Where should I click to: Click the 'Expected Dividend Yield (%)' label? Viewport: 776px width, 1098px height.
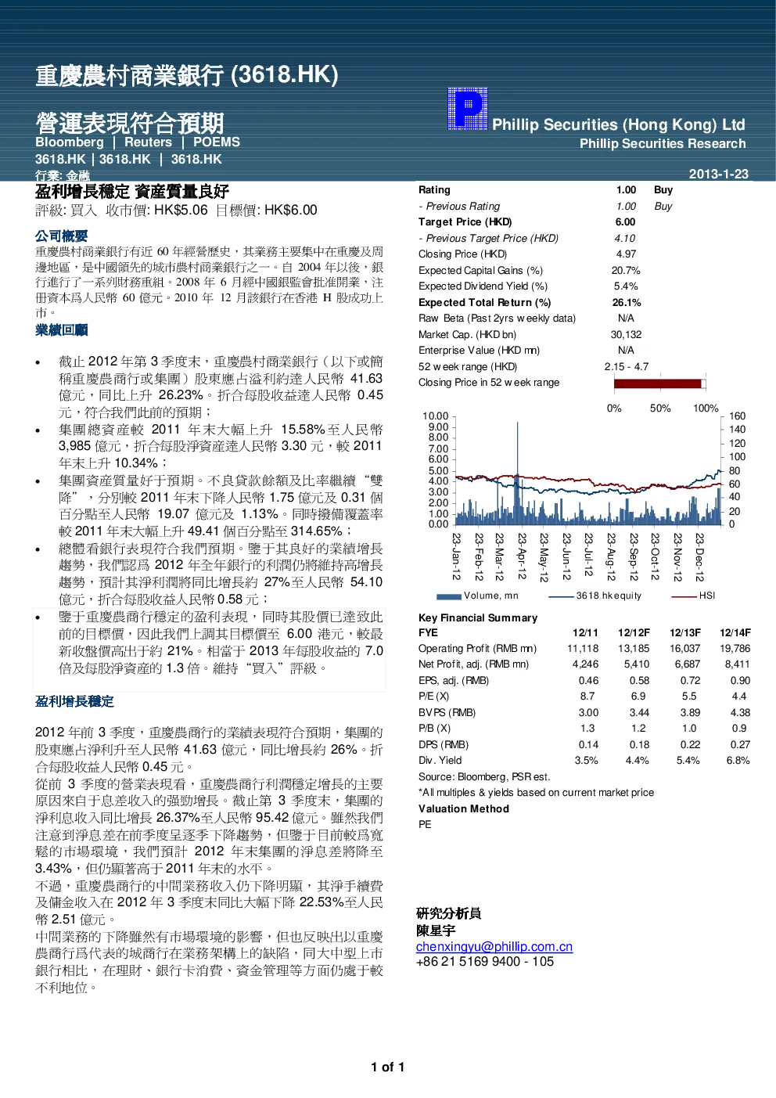483,286
